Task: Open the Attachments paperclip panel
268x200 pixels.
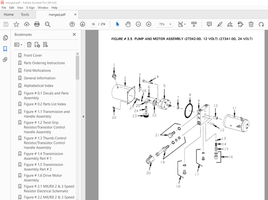Action: 5,60
